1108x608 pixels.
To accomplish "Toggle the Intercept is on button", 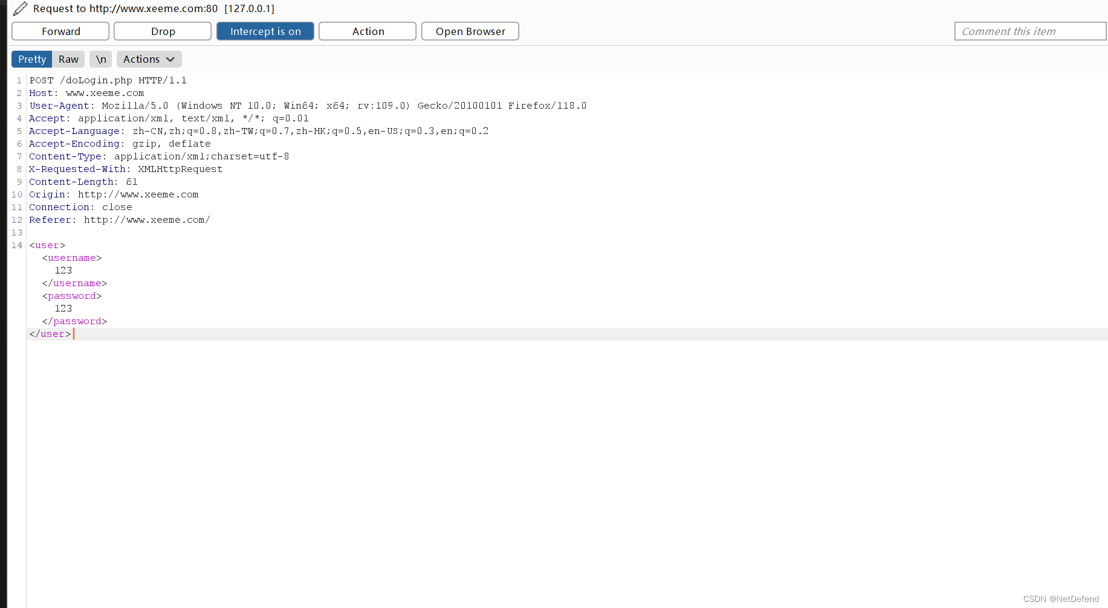I will coord(265,31).
